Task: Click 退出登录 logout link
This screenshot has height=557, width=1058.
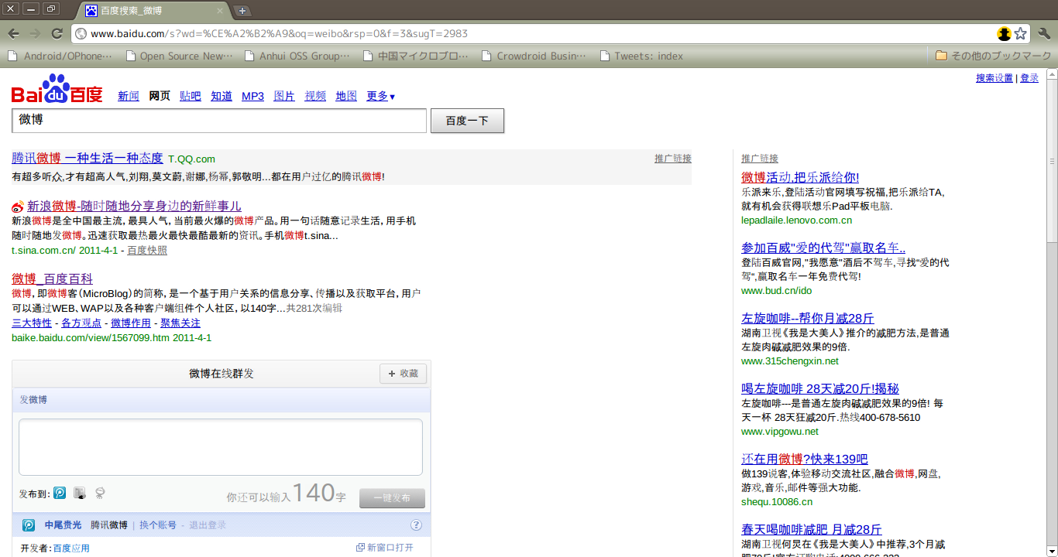Action: pos(208,525)
